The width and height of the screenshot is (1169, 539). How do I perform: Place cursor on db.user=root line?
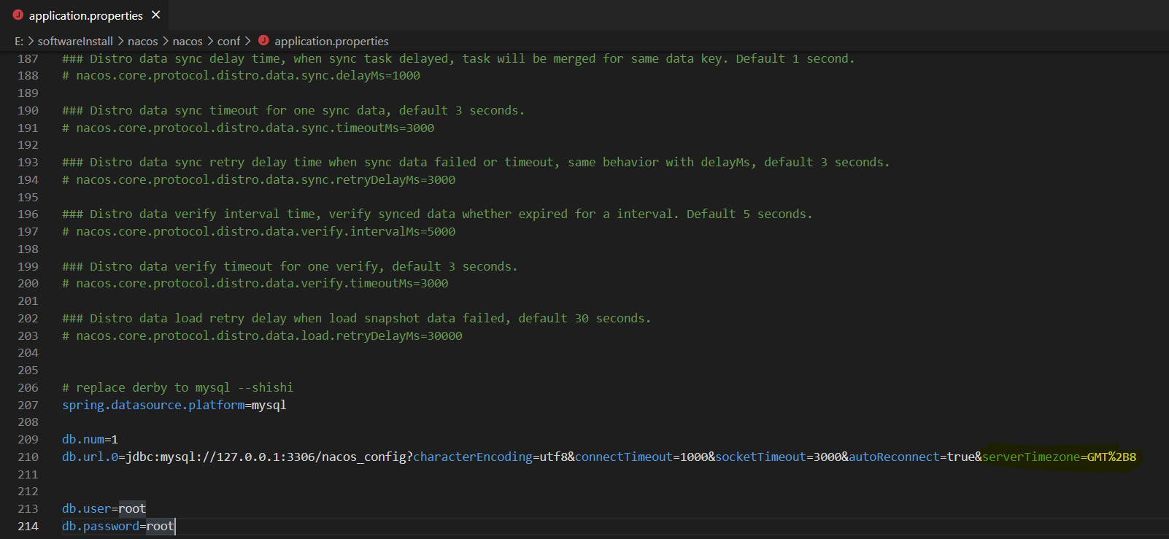[104, 509]
